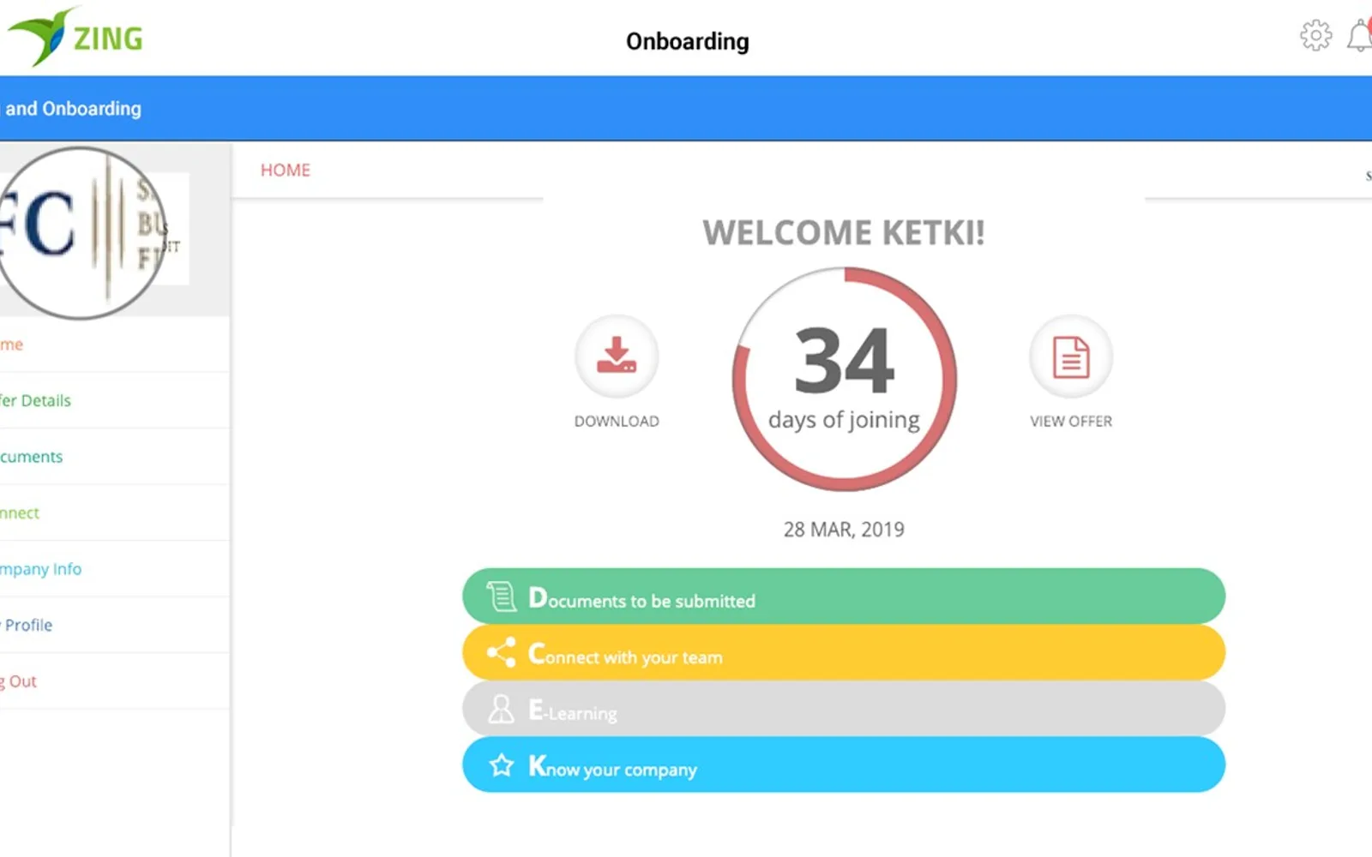Open the Home sidebar menu item
Viewport: 1372px width, 857px height.
click(x=115, y=345)
